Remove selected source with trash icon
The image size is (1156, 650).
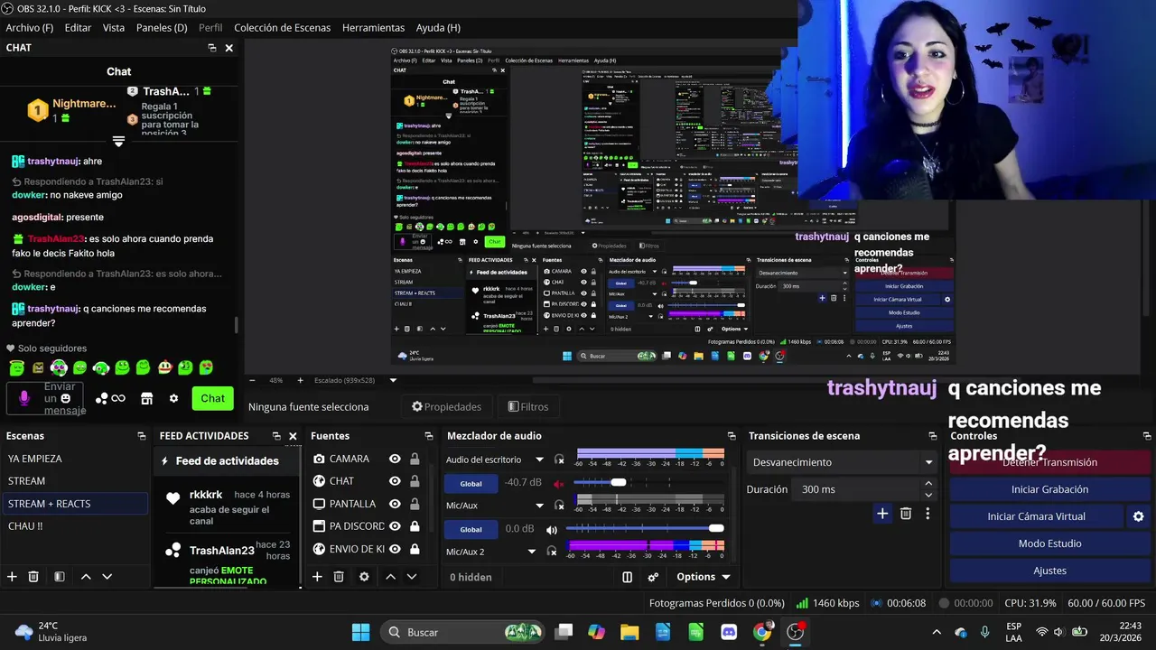coord(339,577)
